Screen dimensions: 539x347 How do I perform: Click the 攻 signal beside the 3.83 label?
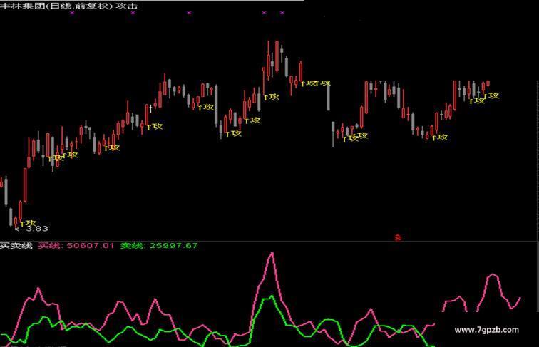29,223
